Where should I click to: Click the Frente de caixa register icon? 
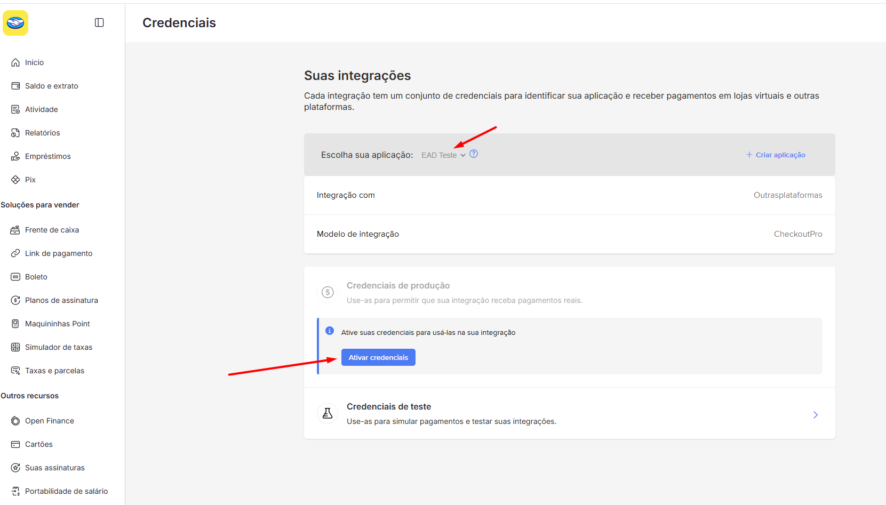point(15,230)
